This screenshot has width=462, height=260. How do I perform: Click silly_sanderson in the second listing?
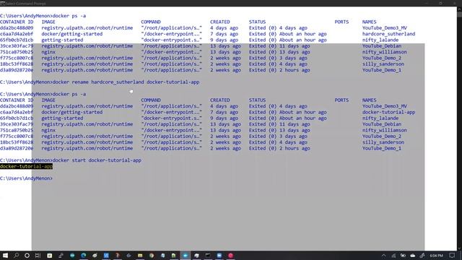click(383, 142)
